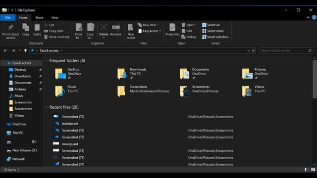The height and width of the screenshot is (178, 317).
Task: Select the newsguard recent file
Action: click(70, 144)
